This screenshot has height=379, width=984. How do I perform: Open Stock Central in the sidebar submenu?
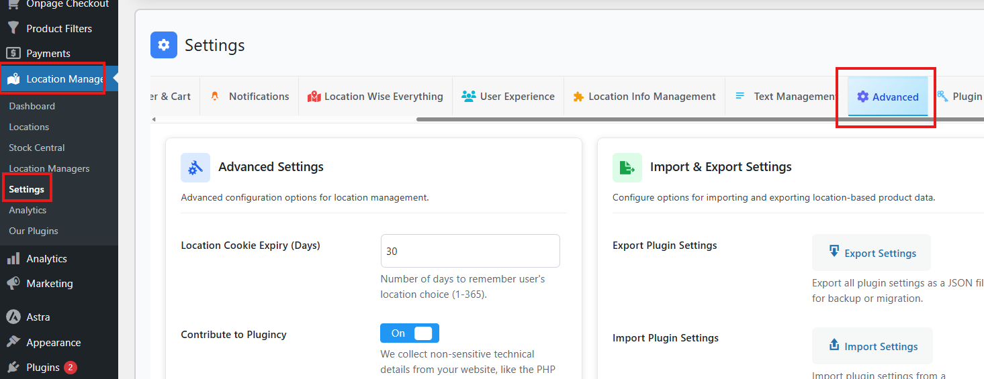tap(37, 148)
